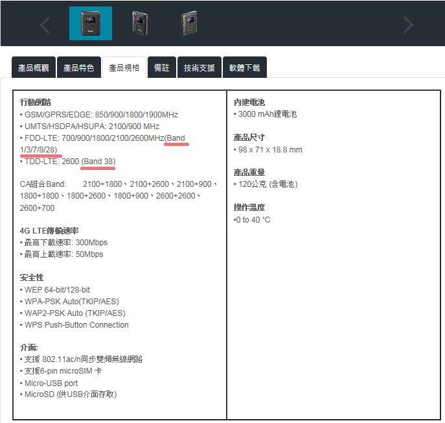Click the 4G LTE傳輸速率 heading

[x=49, y=230]
